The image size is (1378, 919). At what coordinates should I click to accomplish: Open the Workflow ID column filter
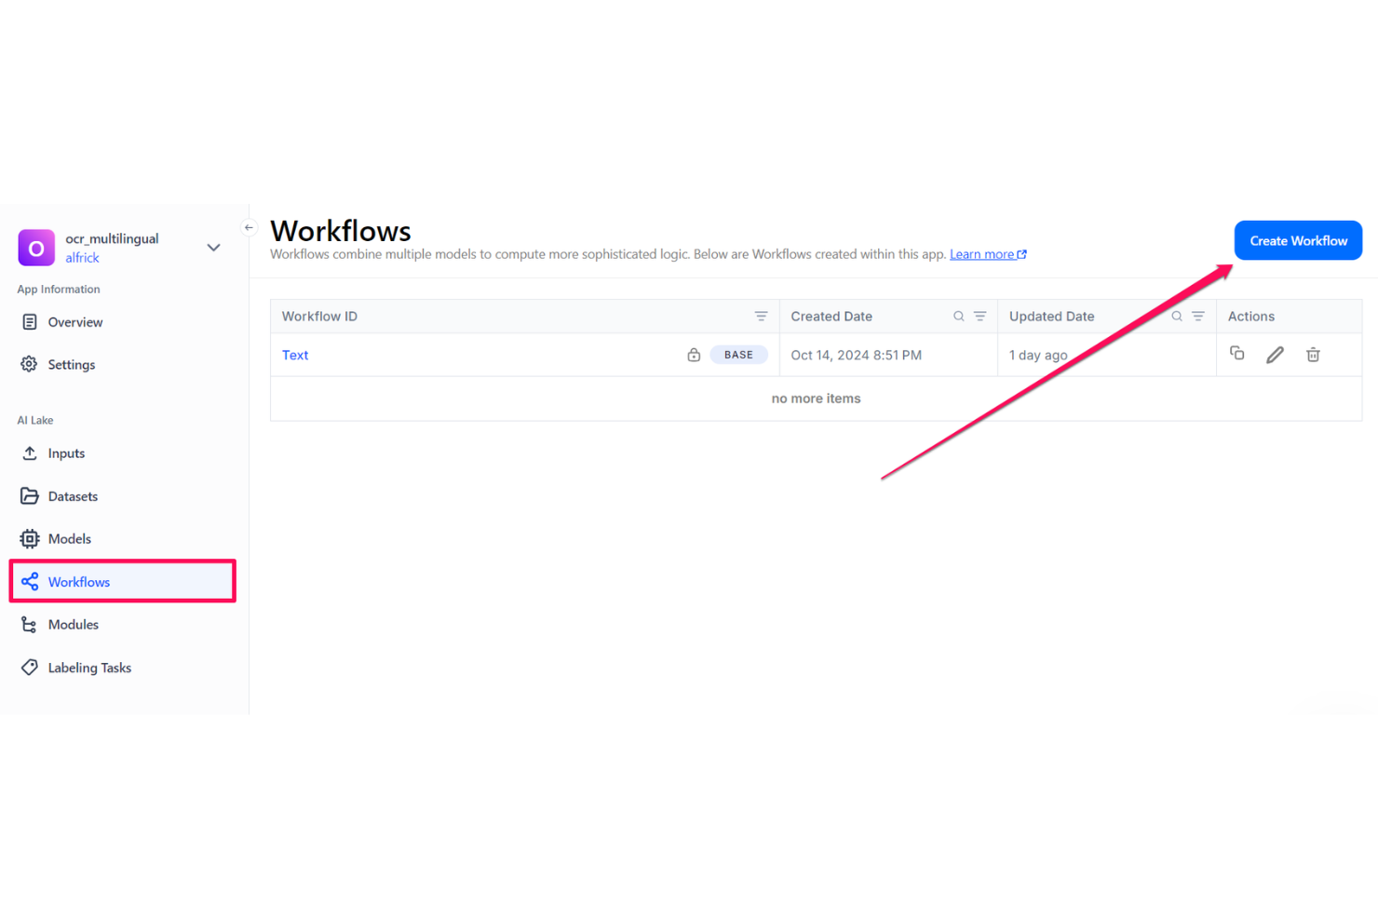(761, 317)
